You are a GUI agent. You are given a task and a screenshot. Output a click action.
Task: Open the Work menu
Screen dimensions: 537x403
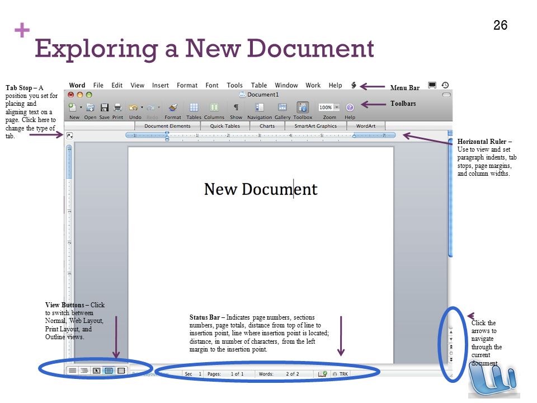[313, 85]
